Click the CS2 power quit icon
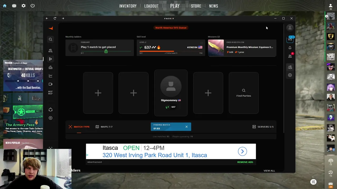Screen dimensions: 337x189 click(x=33, y=6)
